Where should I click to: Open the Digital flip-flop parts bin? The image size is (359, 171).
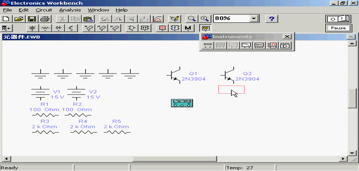(145, 28)
